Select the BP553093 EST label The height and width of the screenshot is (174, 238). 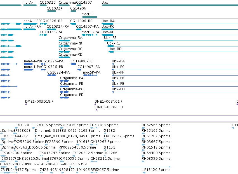click(x=22, y=131)
